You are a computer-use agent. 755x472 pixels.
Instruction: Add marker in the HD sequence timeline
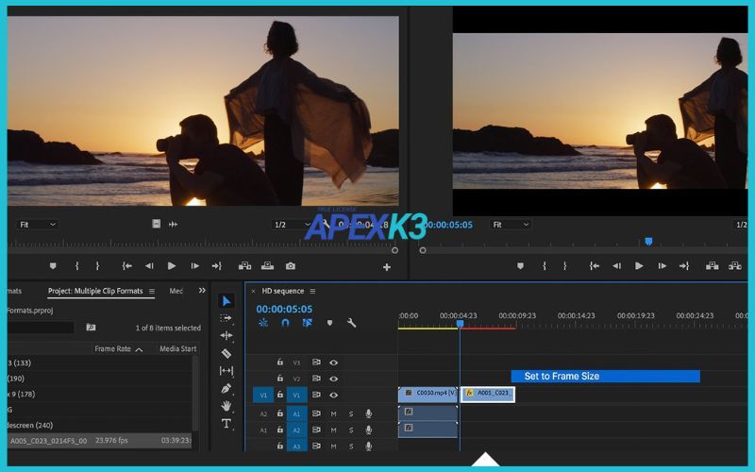329,323
